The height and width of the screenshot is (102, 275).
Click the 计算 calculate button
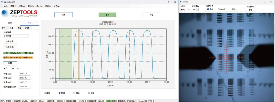(10, 63)
